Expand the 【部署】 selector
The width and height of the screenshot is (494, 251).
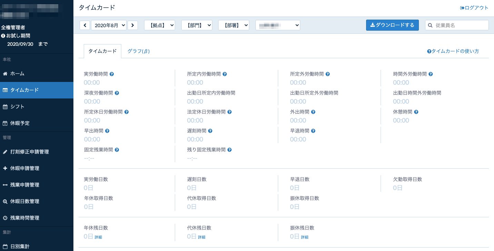coord(233,25)
